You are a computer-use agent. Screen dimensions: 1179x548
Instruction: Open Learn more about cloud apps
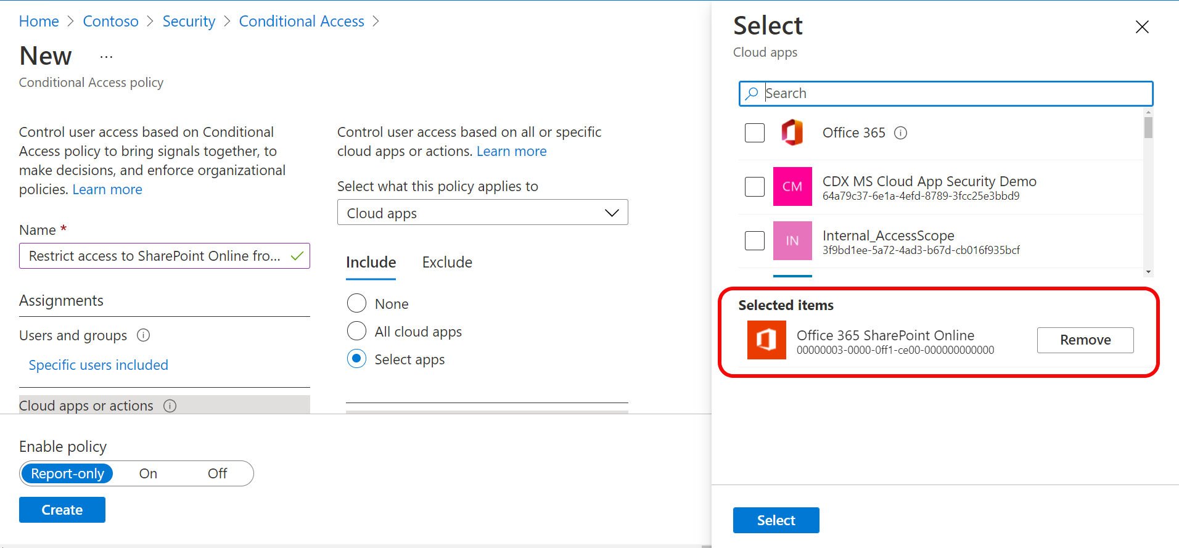pos(511,152)
